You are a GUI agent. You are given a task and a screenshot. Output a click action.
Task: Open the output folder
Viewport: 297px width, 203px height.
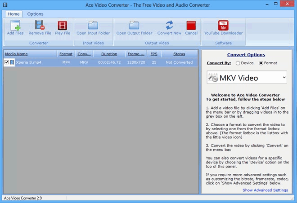[134, 28]
